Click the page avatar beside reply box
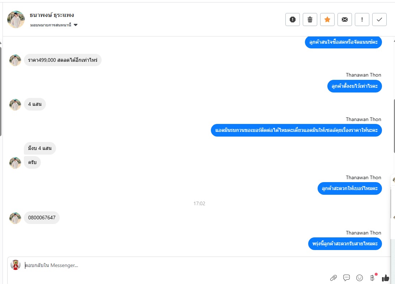 (x=15, y=265)
